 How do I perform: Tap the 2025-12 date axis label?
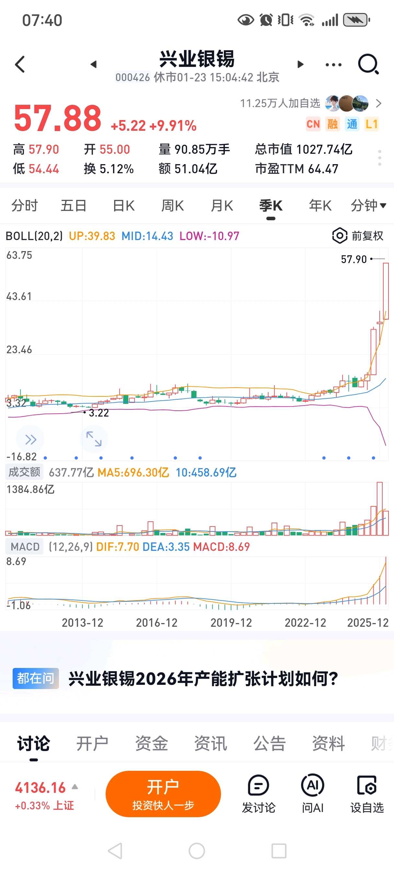pos(368,623)
